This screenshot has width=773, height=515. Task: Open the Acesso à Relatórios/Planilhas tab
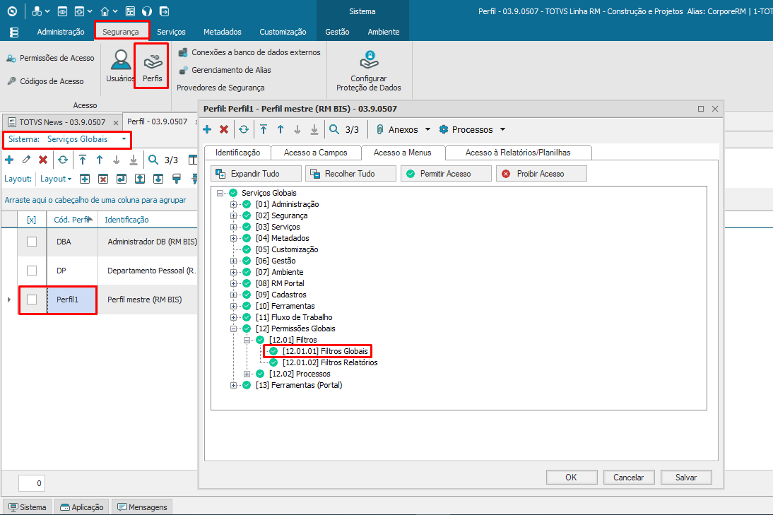pos(518,153)
